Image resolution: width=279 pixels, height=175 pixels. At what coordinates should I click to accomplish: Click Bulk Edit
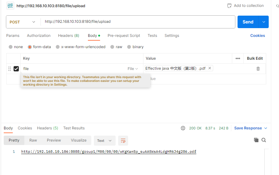(x=255, y=58)
